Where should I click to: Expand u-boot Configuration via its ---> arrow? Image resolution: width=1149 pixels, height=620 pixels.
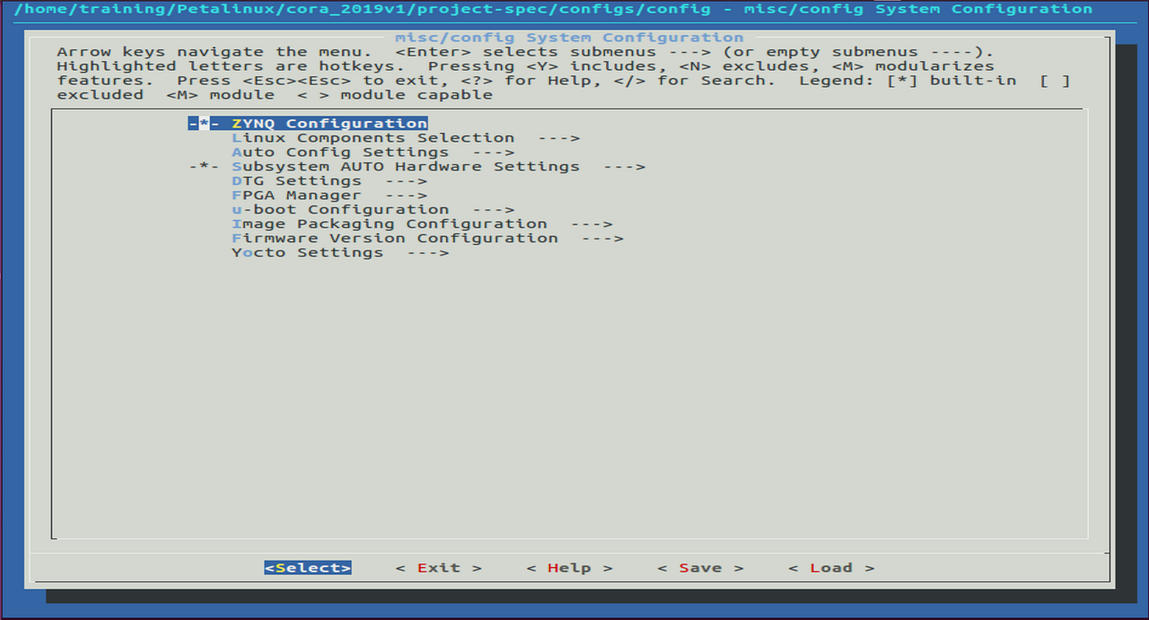point(492,209)
